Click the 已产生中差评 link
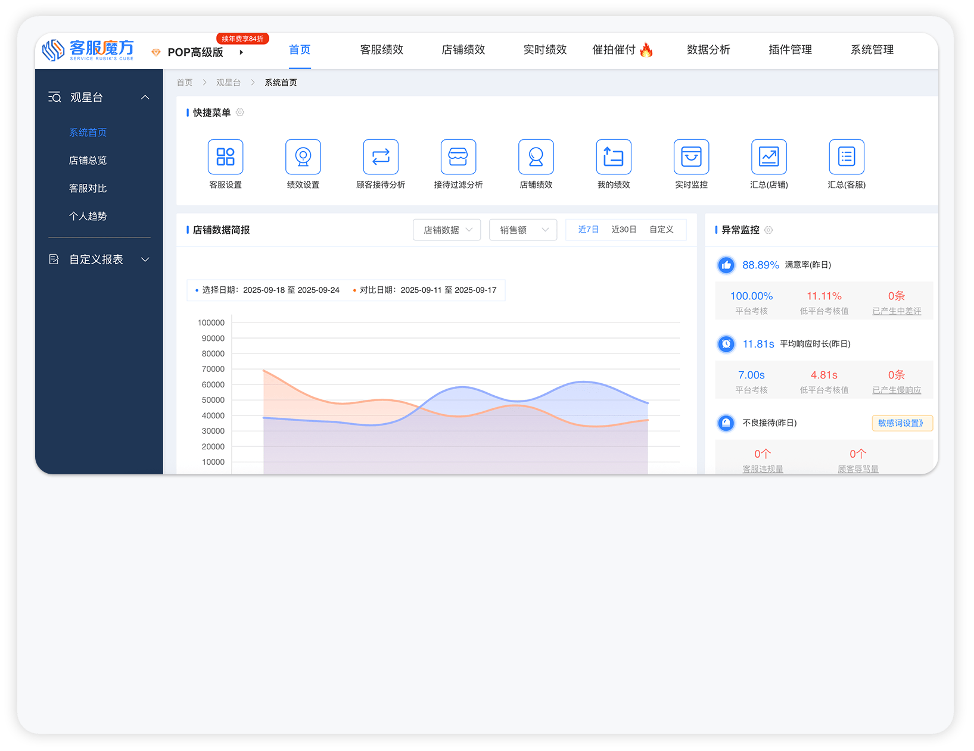 click(x=897, y=311)
